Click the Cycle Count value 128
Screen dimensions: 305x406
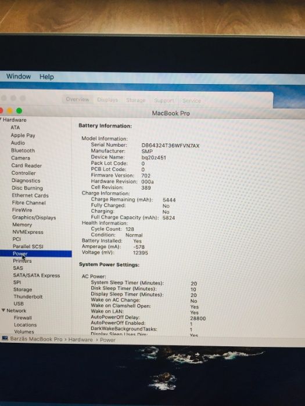coord(130,229)
